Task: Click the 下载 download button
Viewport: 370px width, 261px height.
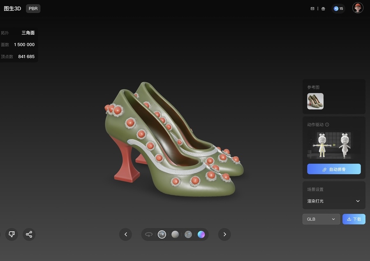Action: (x=354, y=219)
